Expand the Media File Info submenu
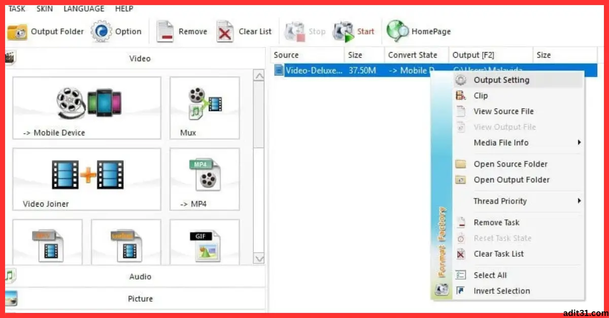 pos(518,143)
